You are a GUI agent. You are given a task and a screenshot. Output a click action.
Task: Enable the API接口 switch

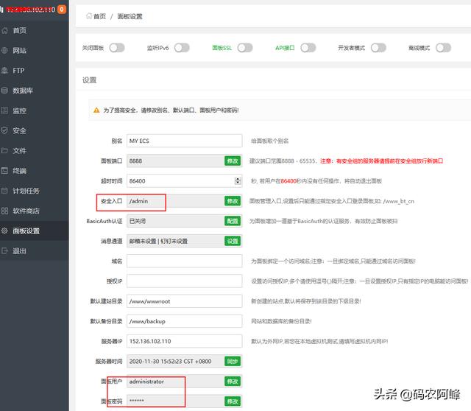pos(308,48)
